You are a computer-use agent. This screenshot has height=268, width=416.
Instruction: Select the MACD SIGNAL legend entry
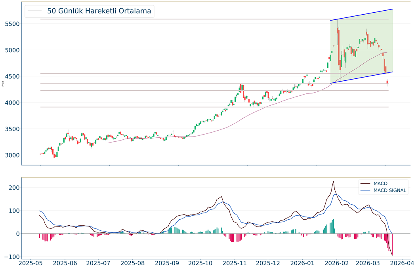coord(389,190)
